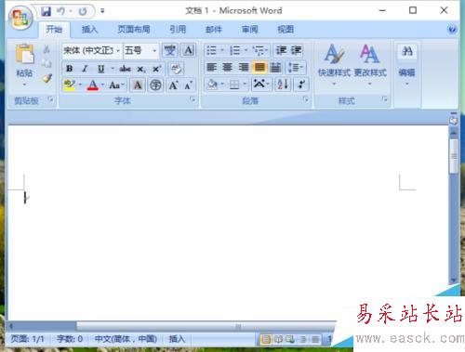Open the Aa change case menu

tap(116, 85)
